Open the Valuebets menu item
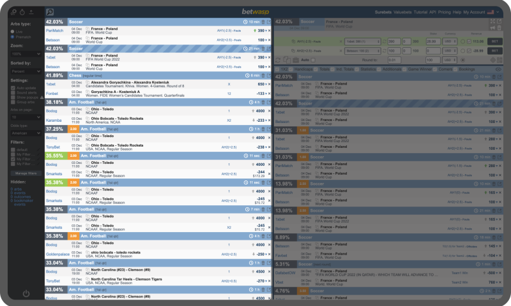Image resolution: width=511 pixels, height=306 pixels. click(x=402, y=12)
